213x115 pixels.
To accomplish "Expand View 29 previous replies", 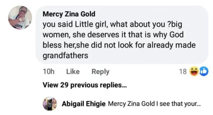I will (85, 85).
